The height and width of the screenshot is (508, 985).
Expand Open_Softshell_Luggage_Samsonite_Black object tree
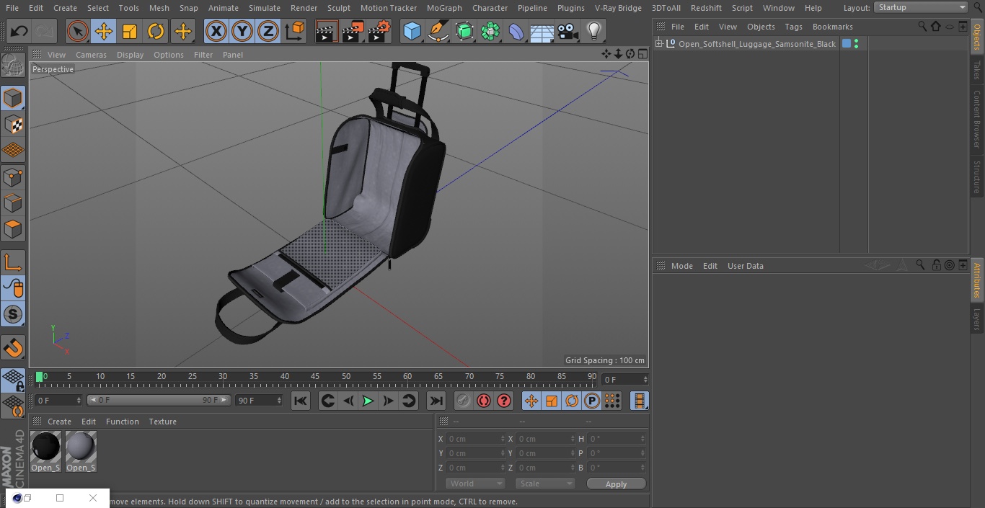coord(658,44)
